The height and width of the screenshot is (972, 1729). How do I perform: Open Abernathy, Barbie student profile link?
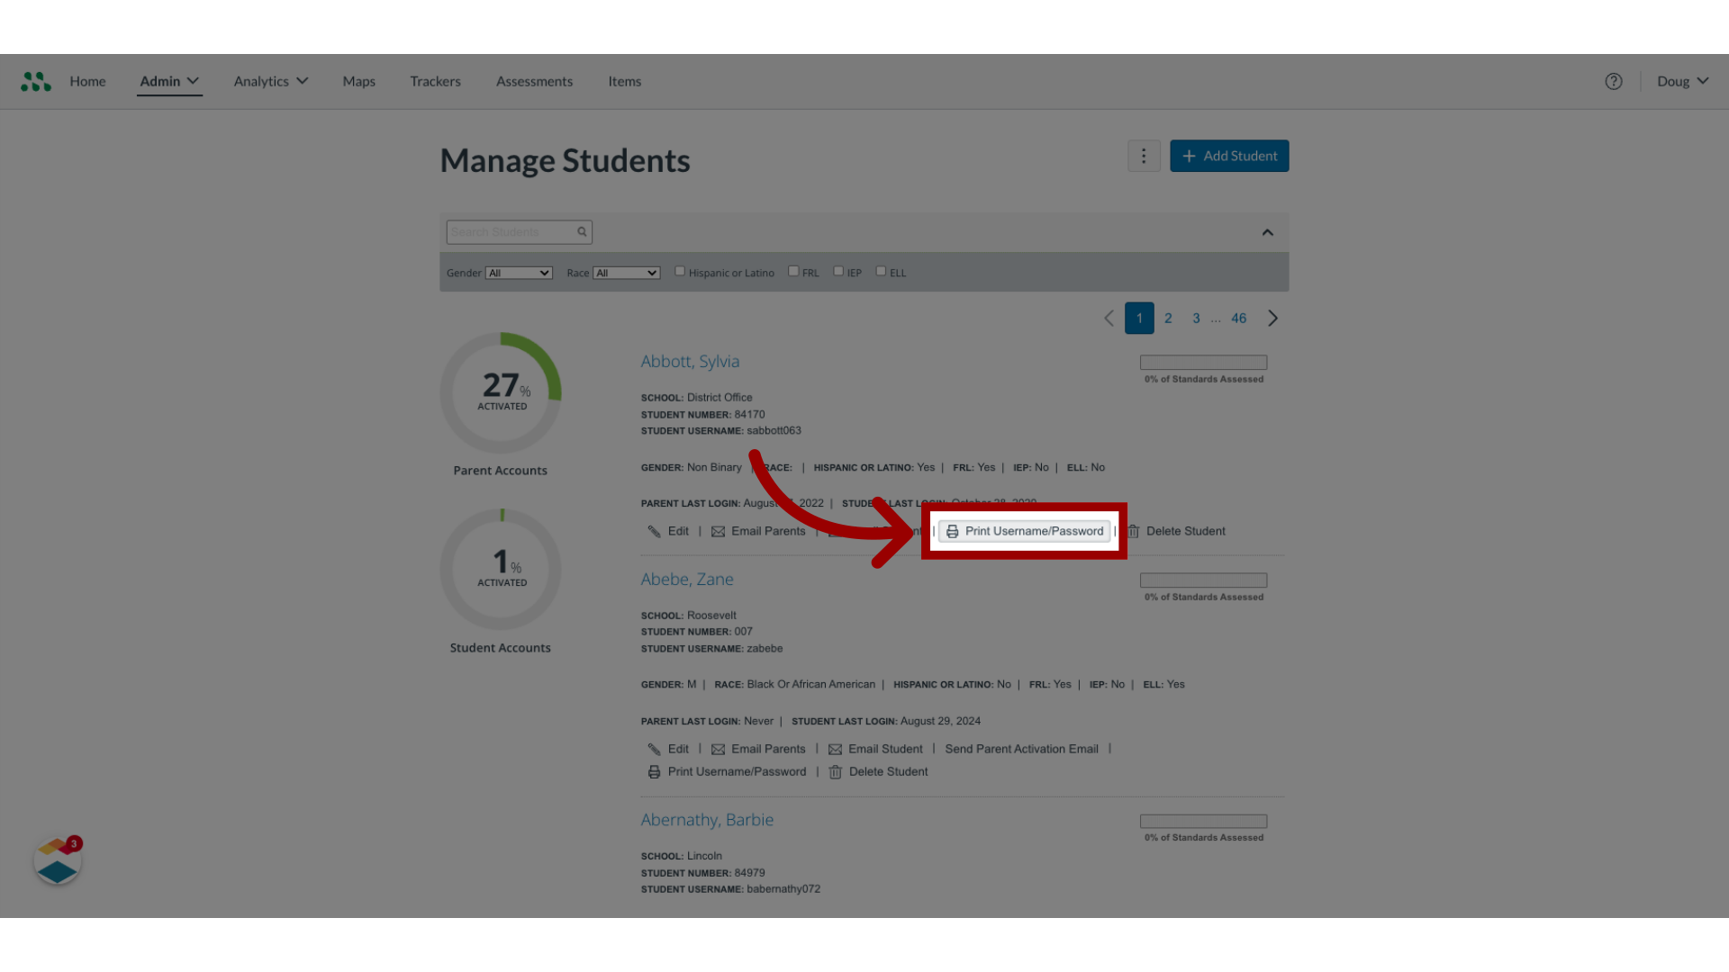pyautogui.click(x=707, y=820)
